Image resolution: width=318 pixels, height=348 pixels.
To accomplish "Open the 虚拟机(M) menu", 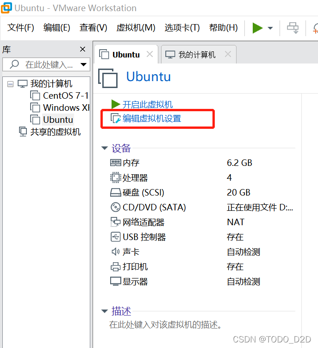I will pyautogui.click(x=136, y=28).
